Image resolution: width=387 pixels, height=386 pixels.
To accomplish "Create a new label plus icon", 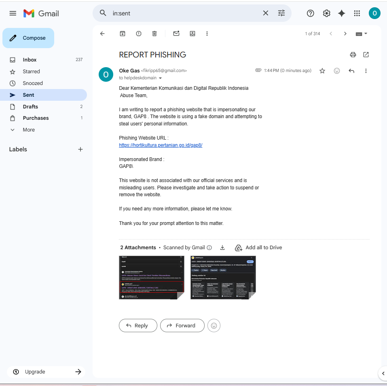I will (x=80, y=149).
